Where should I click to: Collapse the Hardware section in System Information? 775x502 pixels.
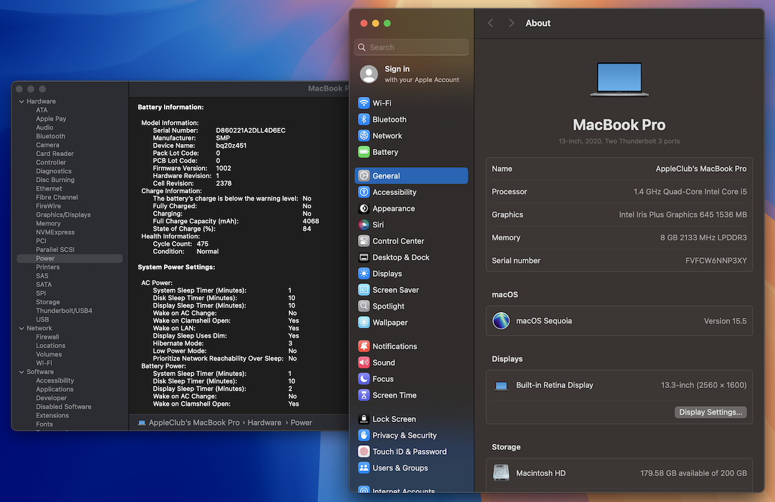[22, 102]
